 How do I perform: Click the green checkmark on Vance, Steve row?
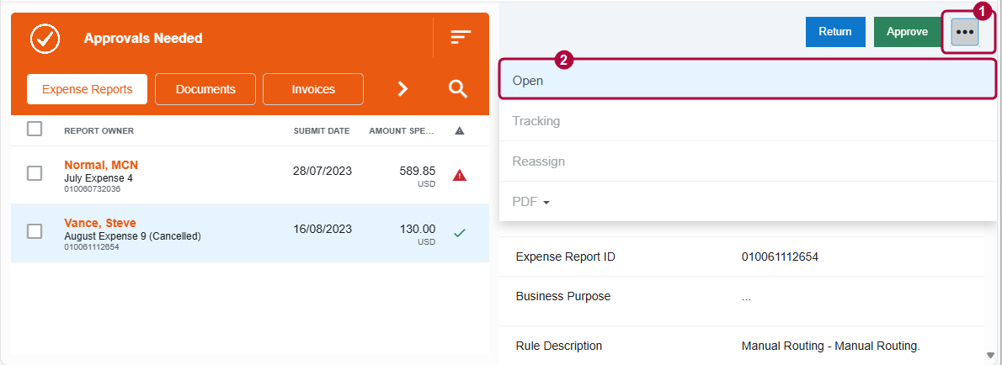click(459, 233)
